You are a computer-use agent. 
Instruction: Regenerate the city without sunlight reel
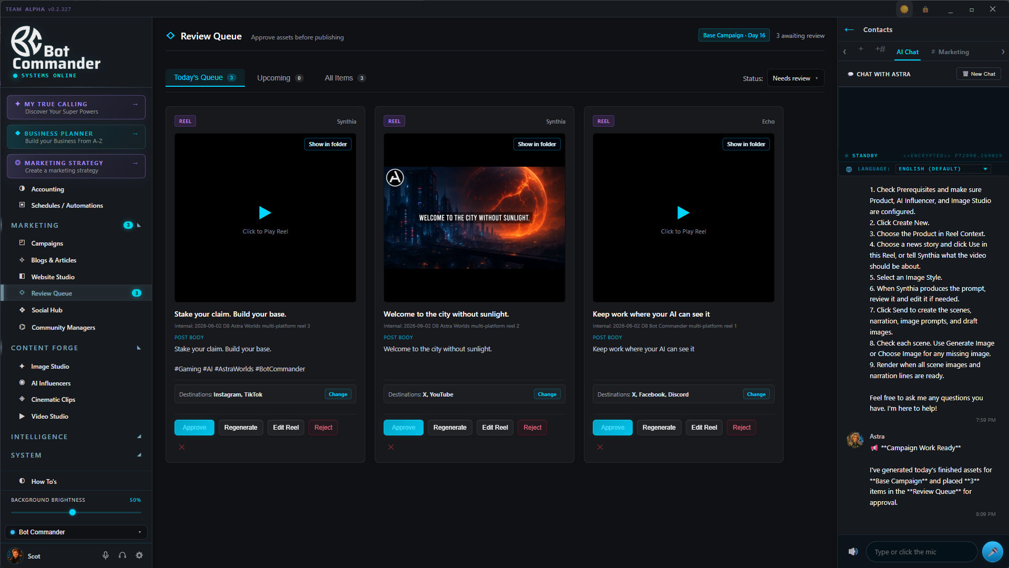click(450, 428)
